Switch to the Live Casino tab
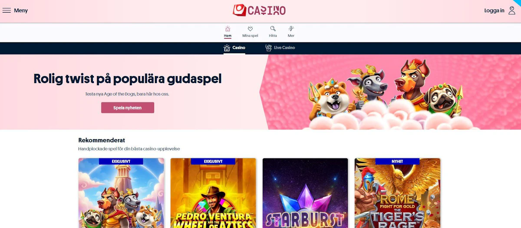 pos(280,48)
